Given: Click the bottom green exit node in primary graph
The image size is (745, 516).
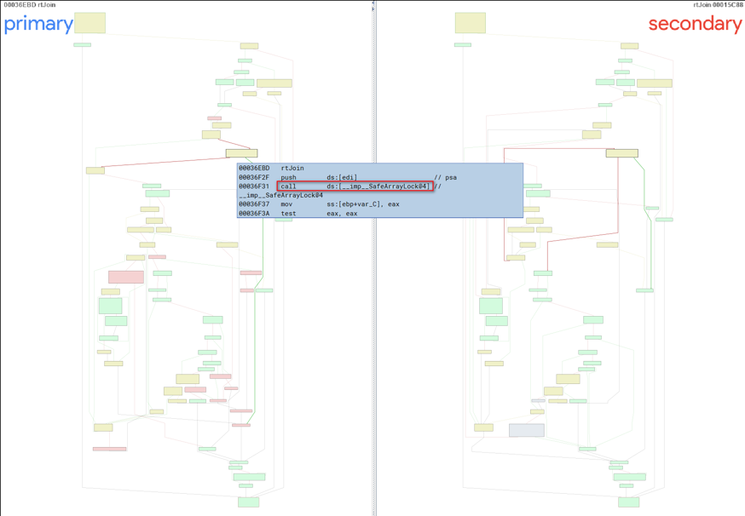Looking at the screenshot, I should [248, 502].
